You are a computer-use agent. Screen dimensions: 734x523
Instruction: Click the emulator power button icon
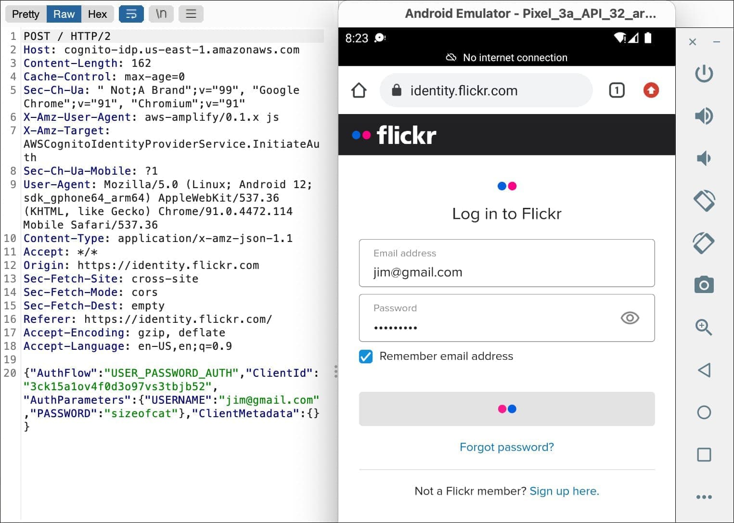[x=704, y=74]
